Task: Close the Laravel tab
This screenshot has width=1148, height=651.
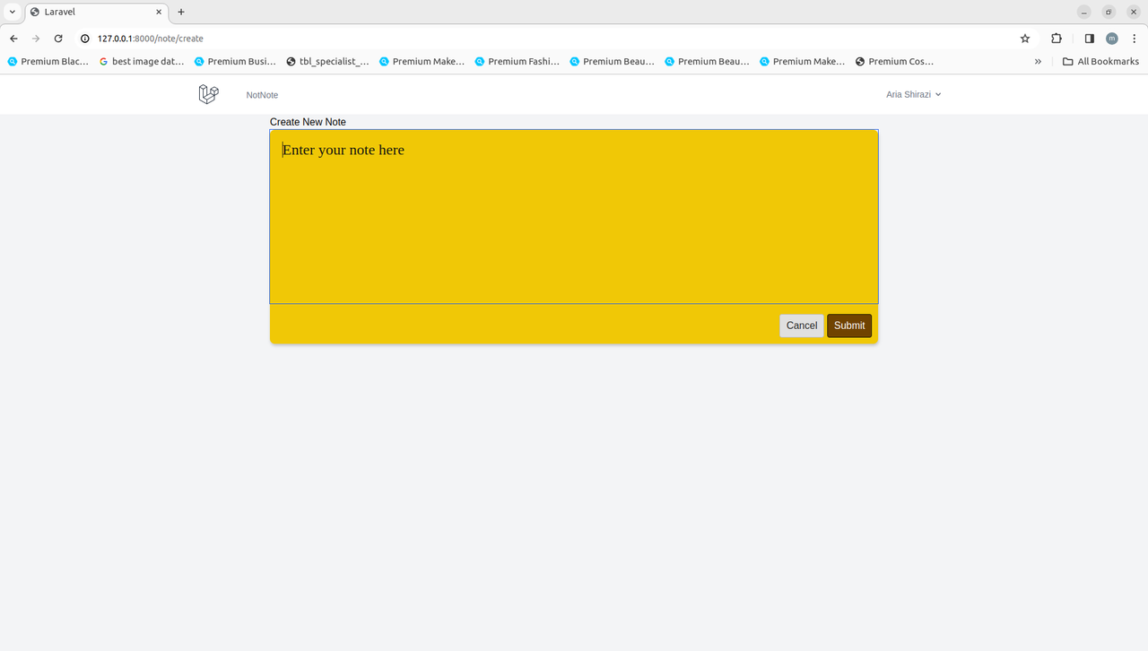Action: (x=159, y=12)
